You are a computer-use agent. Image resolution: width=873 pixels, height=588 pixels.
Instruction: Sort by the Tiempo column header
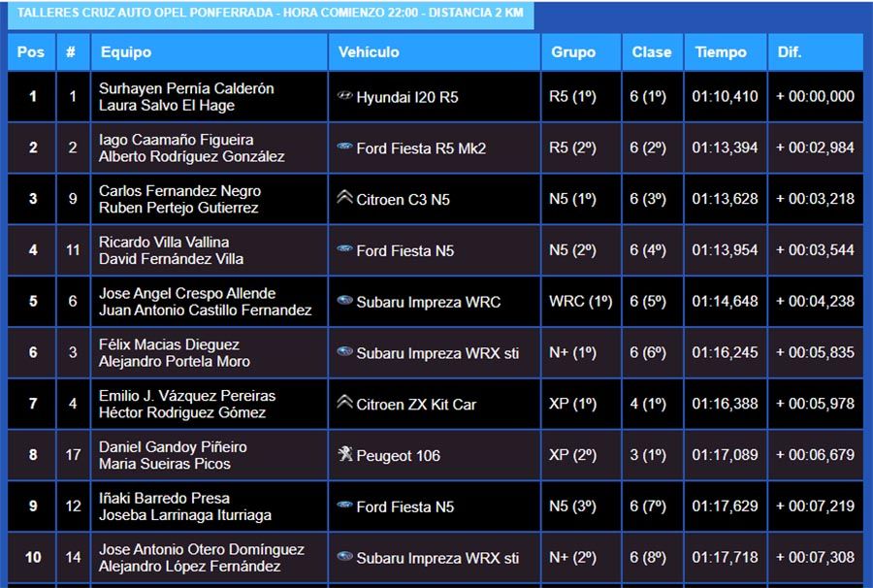tap(721, 52)
